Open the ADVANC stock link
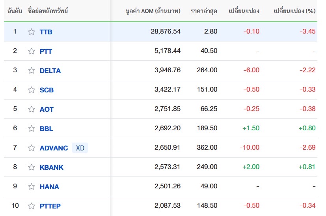 [x=54, y=148]
